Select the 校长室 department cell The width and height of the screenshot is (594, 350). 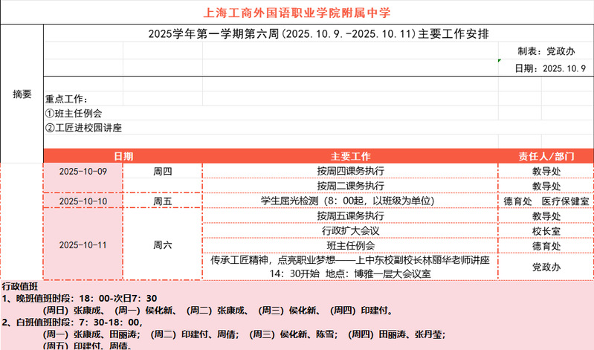(546, 230)
